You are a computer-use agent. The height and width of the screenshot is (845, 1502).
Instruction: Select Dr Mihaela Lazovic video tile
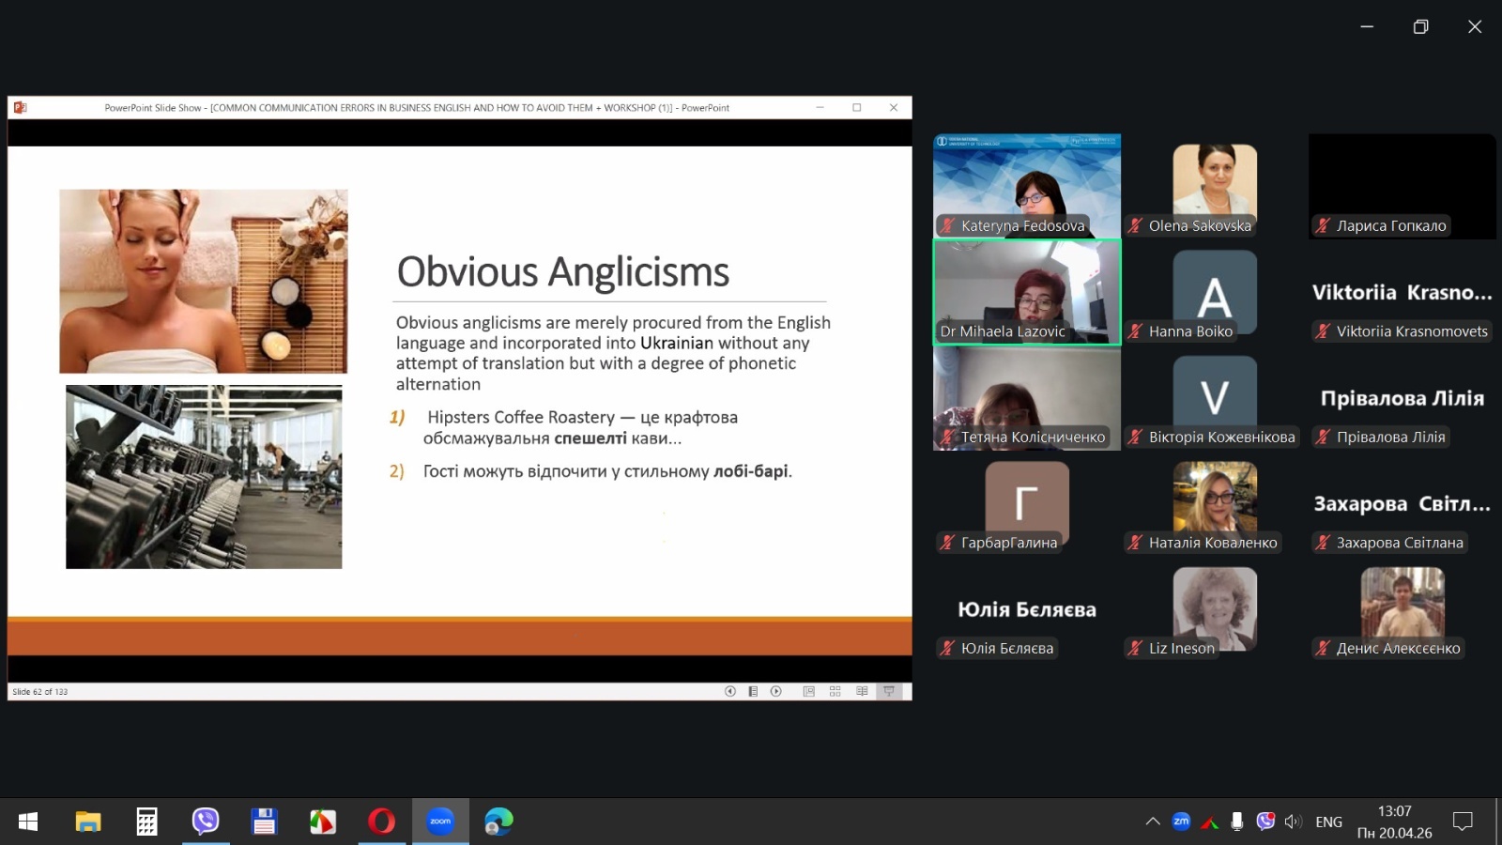(1026, 291)
